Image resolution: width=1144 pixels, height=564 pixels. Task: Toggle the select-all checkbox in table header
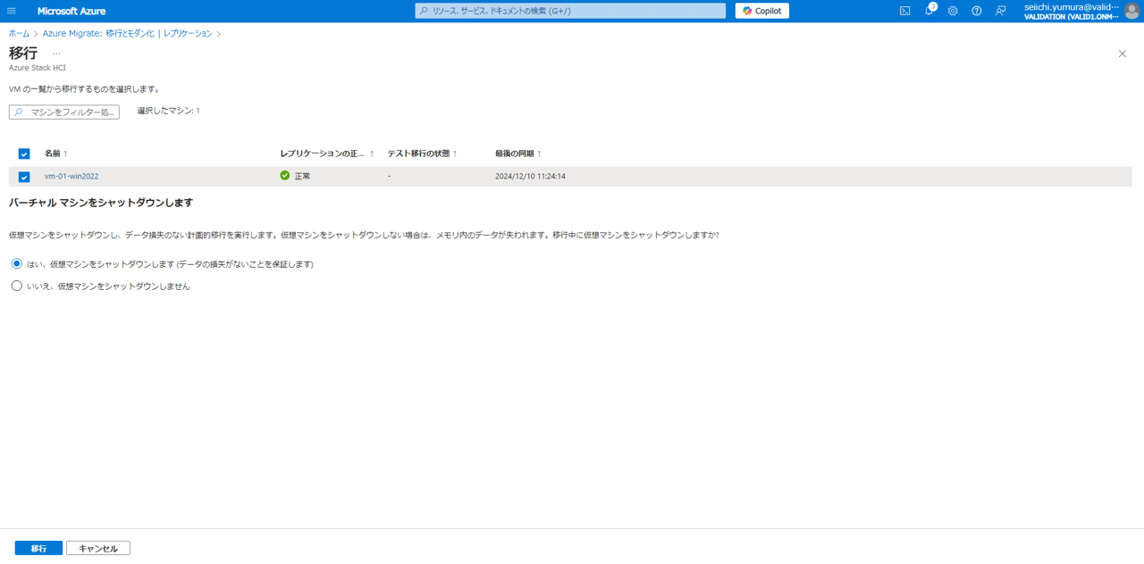(24, 153)
